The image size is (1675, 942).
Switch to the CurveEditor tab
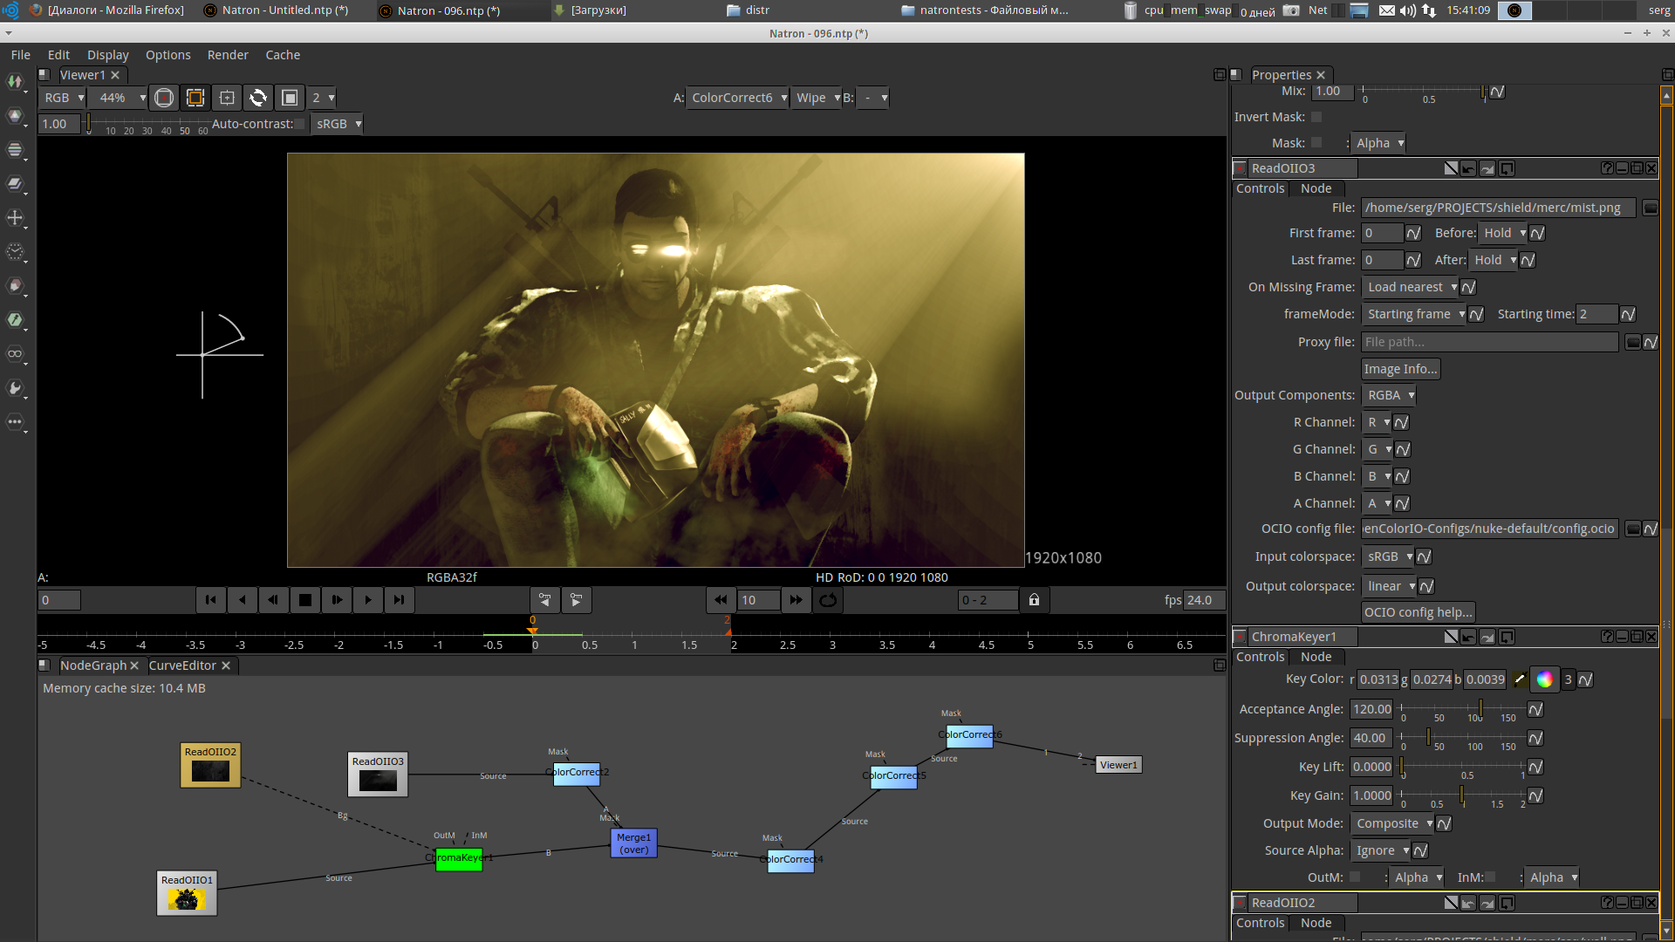tap(182, 666)
